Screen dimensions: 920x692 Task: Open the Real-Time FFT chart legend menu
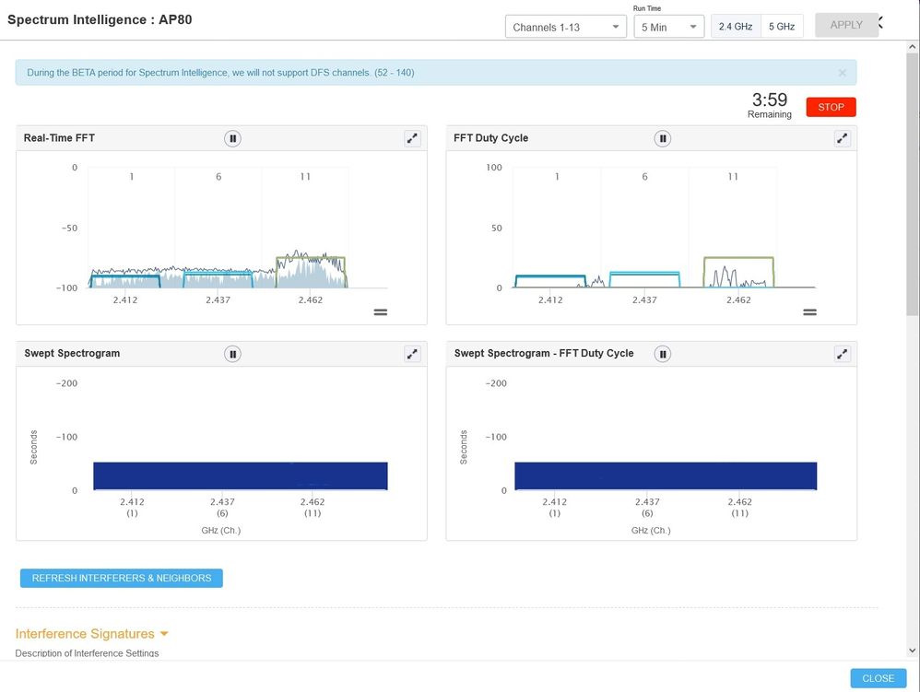pyautogui.click(x=380, y=312)
